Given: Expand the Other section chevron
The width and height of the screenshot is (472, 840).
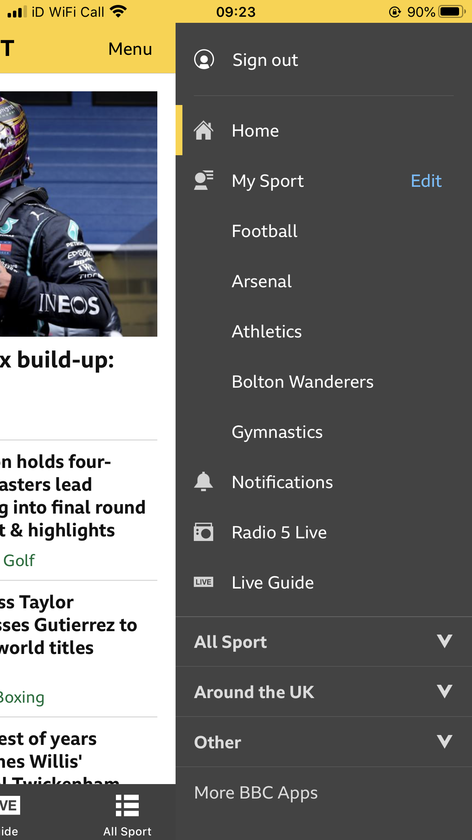Looking at the screenshot, I should 445,742.
